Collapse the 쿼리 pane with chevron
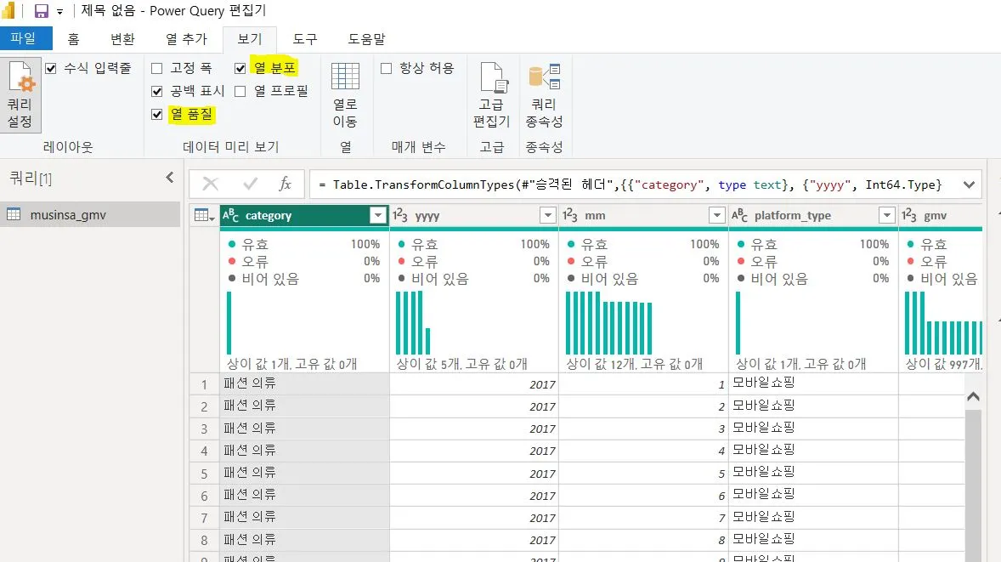Viewport: 1001px width, 562px height. [170, 178]
